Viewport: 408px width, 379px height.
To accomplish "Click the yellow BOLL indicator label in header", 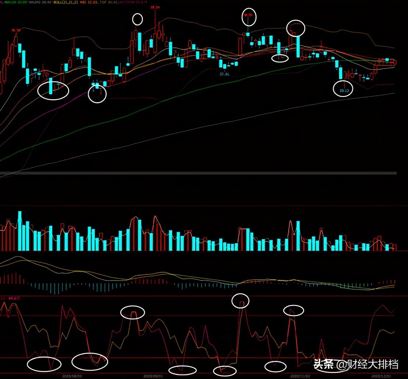I will point(66,2).
